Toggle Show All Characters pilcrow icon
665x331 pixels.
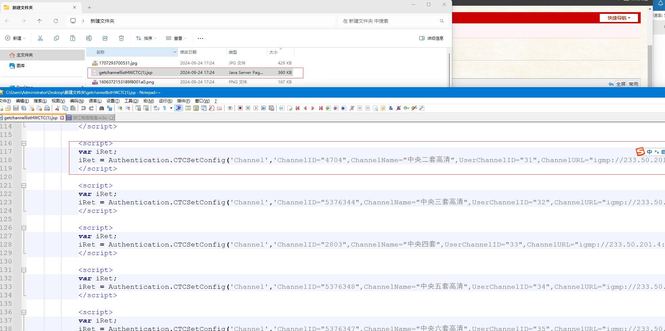point(164,108)
